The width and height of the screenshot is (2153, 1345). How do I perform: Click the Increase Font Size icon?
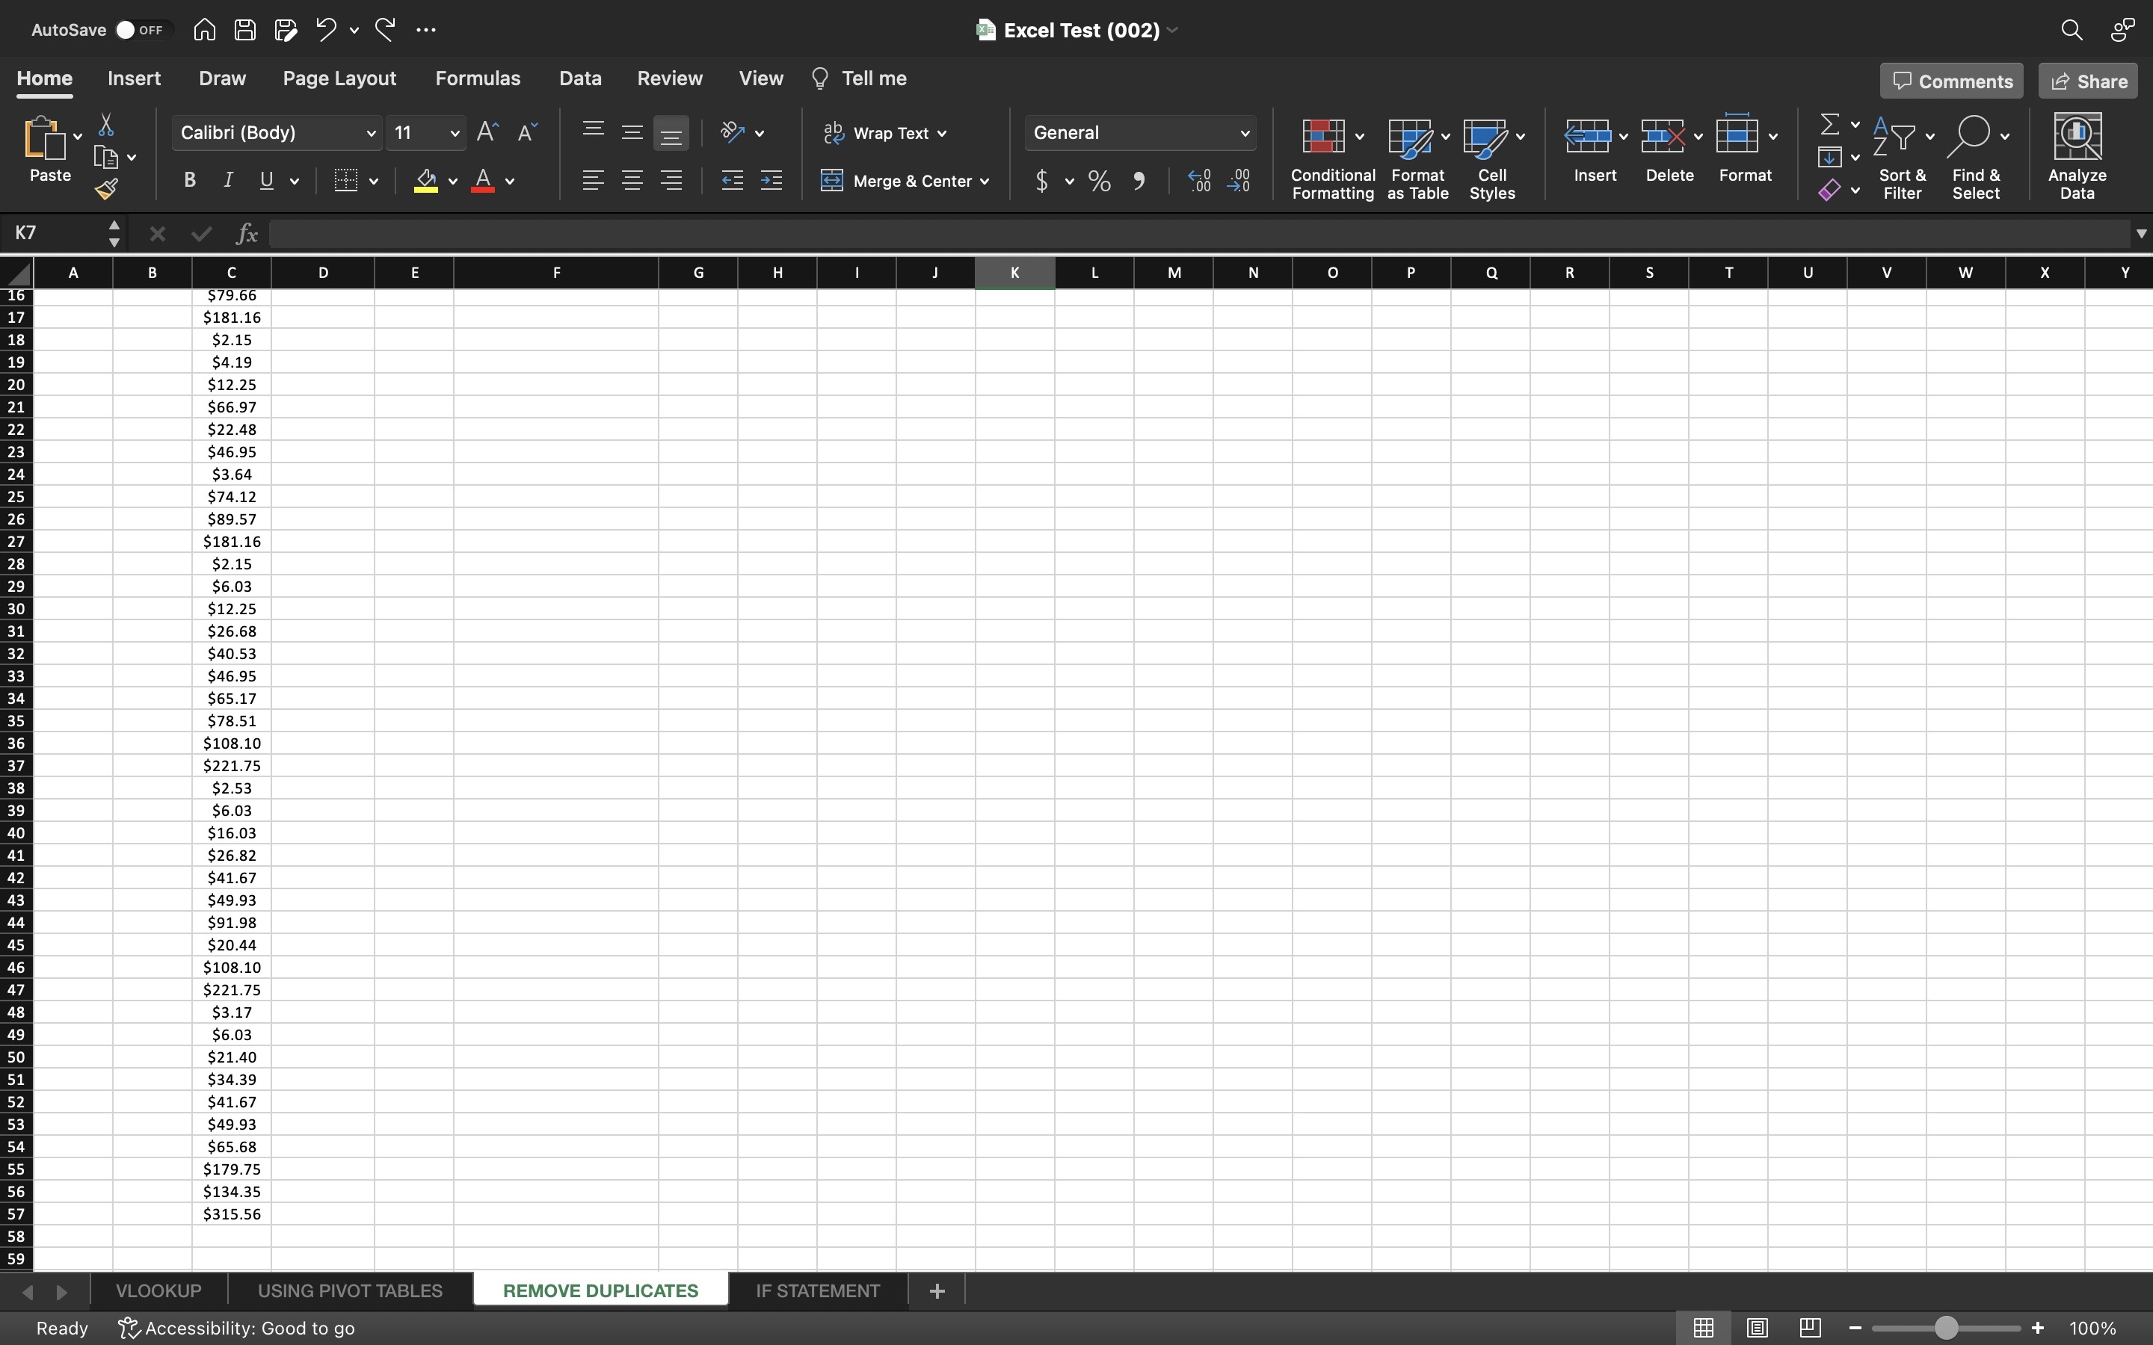point(487,132)
